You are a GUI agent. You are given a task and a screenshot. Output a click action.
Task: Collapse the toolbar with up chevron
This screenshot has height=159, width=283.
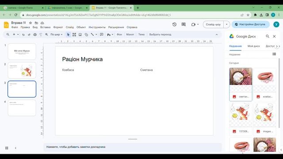click(x=217, y=34)
